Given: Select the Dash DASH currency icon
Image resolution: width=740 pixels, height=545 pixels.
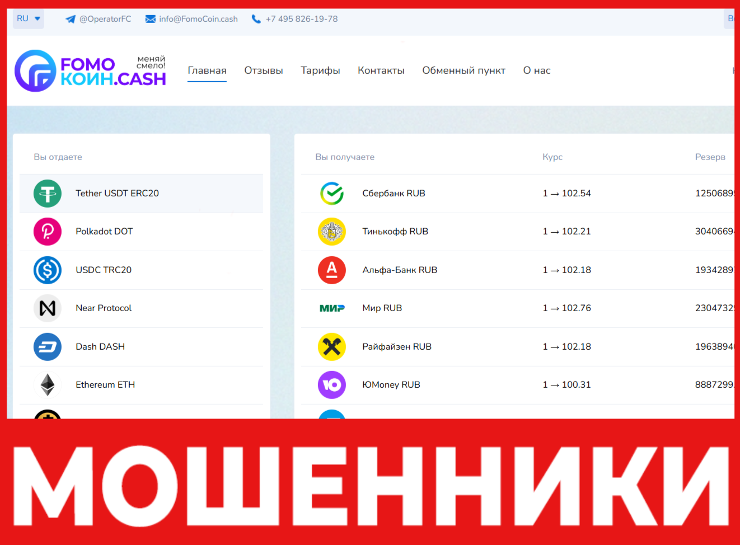Looking at the screenshot, I should pyautogui.click(x=48, y=346).
